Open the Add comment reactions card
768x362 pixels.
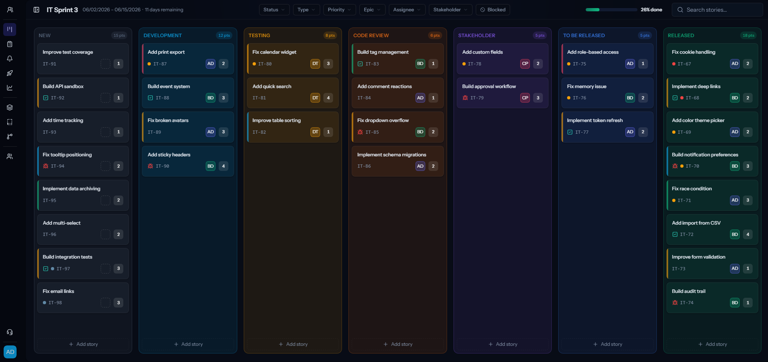click(x=398, y=93)
